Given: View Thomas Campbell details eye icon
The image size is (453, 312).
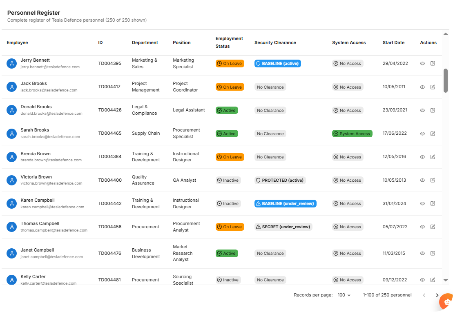Looking at the screenshot, I should [x=422, y=227].
